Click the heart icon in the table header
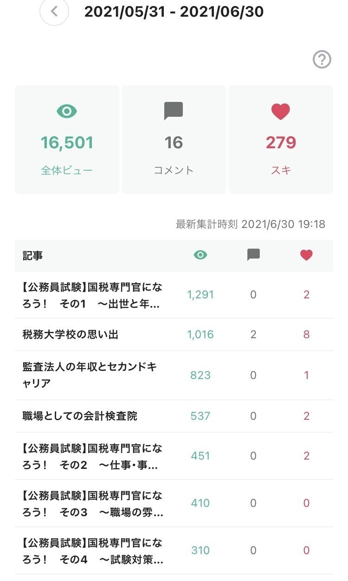The image size is (348, 581). pyautogui.click(x=306, y=255)
